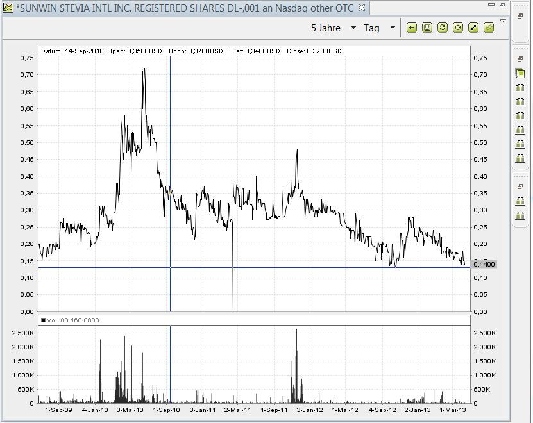Click the single-arrow reload chart icon
Image resolution: width=533 pixels, height=423 pixels.
click(x=458, y=28)
